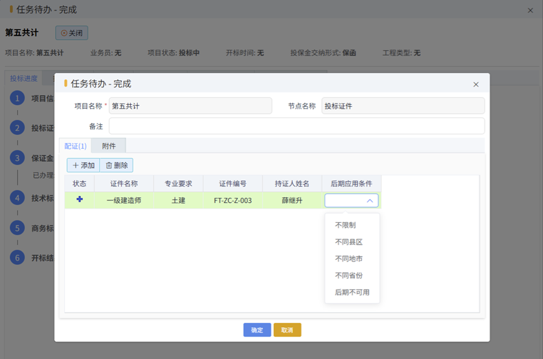Switch to the 配证(1) tab
The width and height of the screenshot is (543, 359).
[x=76, y=146]
